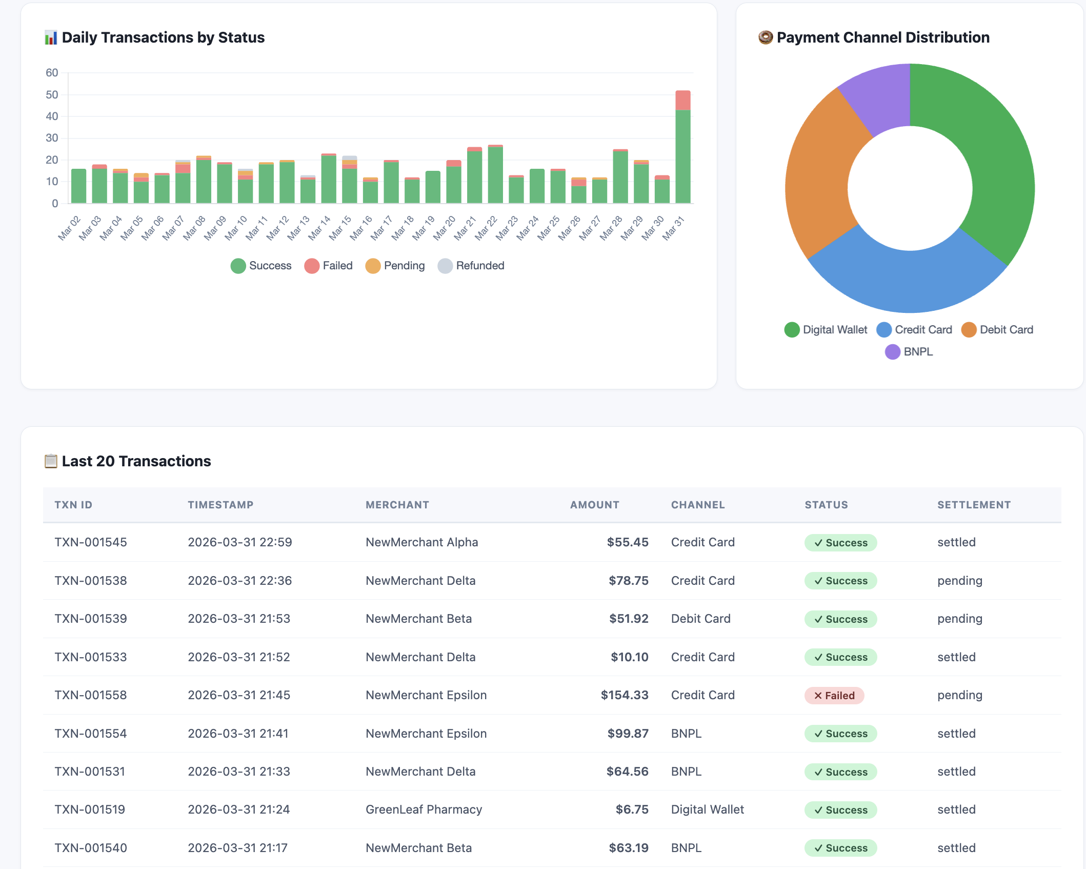The image size is (1086, 869).
Task: Click the Success badge on TXN-001554
Action: coord(840,734)
